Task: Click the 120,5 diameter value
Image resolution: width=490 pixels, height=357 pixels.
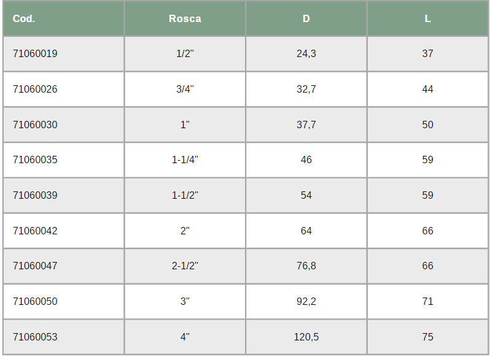Action: pos(306,337)
